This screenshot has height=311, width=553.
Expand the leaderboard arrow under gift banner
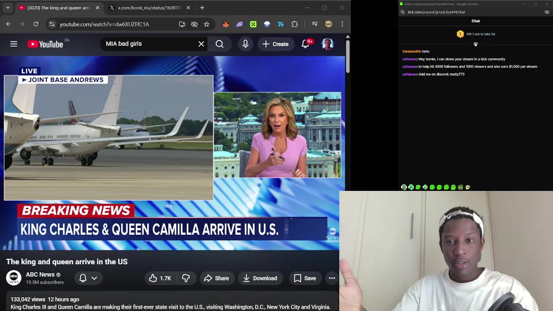476,44
